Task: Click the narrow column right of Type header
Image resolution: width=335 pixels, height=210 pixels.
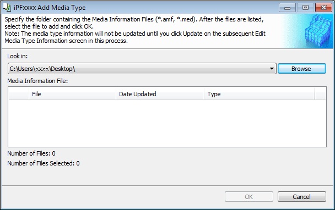Action: (x=320, y=94)
